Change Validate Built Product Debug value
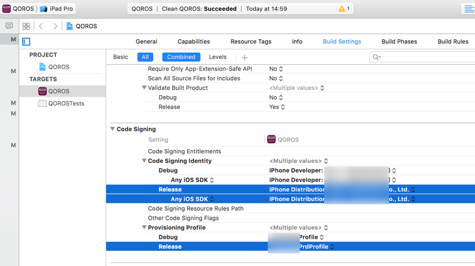Image resolution: width=475 pixels, height=266 pixels. coord(276,97)
